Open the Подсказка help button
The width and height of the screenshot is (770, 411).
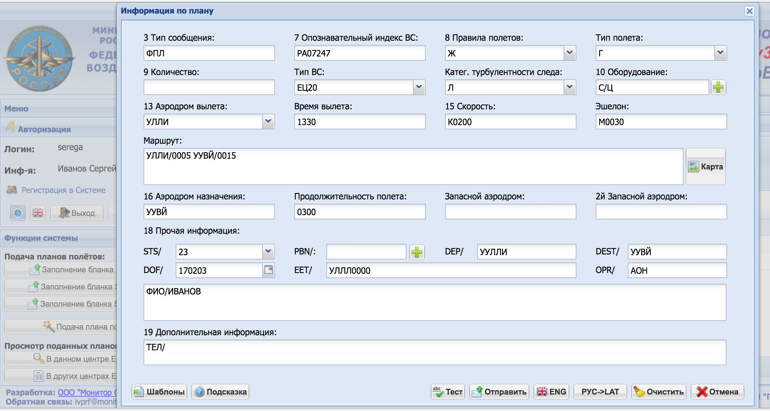220,392
